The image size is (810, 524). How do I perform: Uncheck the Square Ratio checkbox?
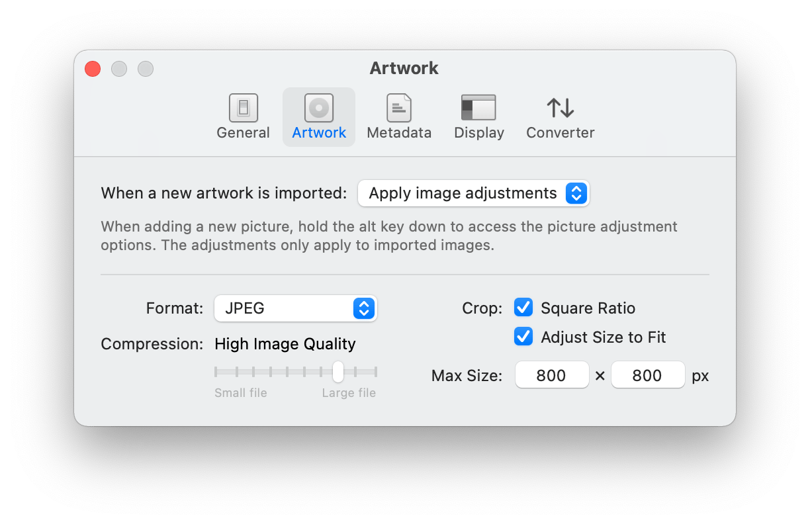click(x=523, y=308)
